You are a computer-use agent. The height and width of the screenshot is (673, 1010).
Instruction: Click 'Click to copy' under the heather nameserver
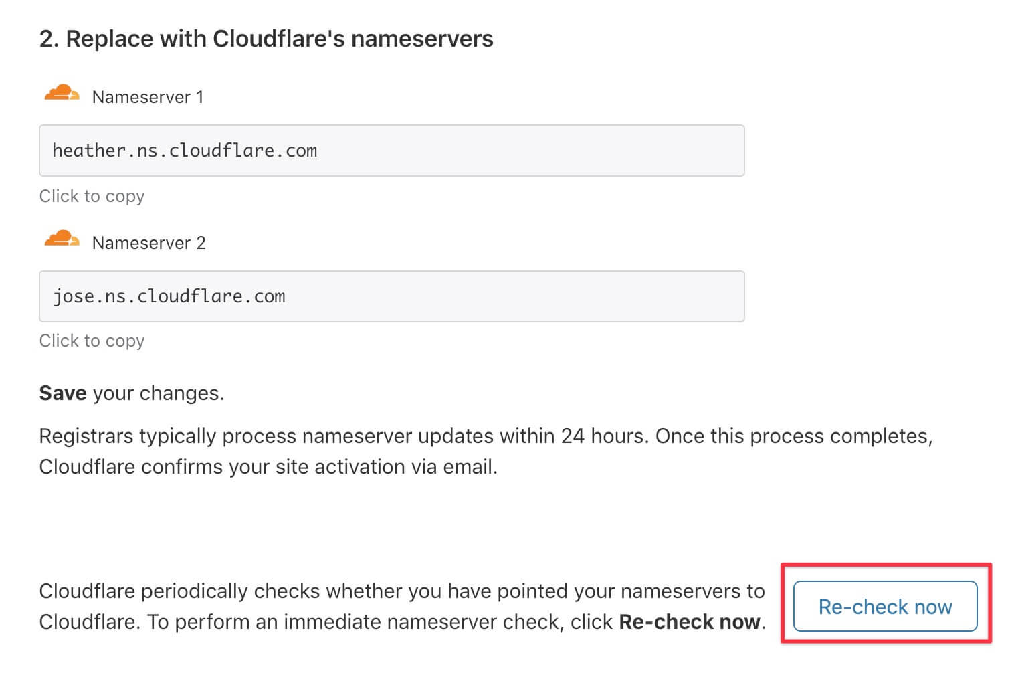(x=92, y=196)
